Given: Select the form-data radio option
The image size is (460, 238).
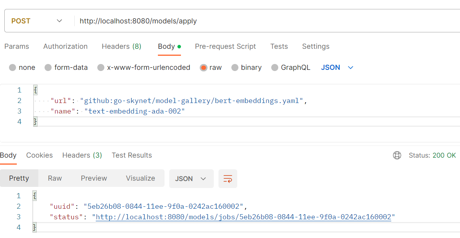Looking at the screenshot, I should 48,67.
